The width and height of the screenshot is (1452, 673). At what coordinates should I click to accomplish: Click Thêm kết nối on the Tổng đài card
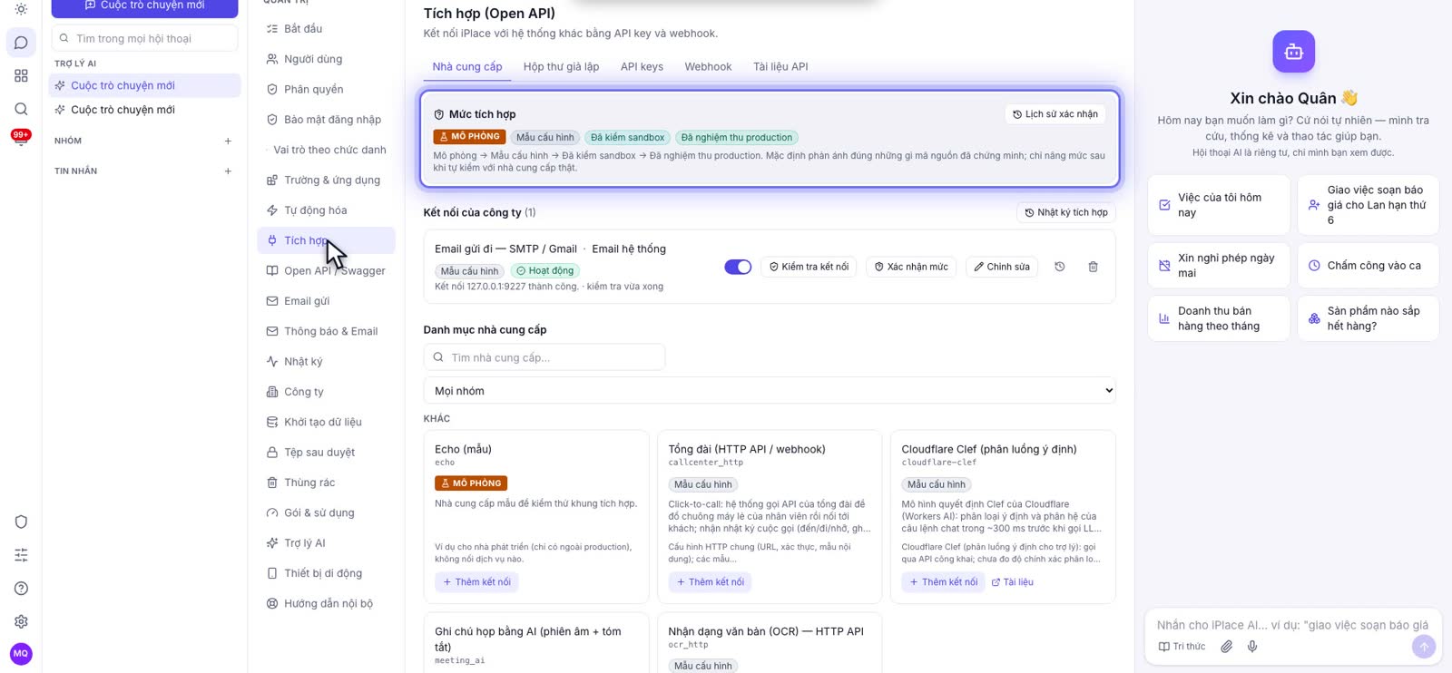pyautogui.click(x=710, y=582)
